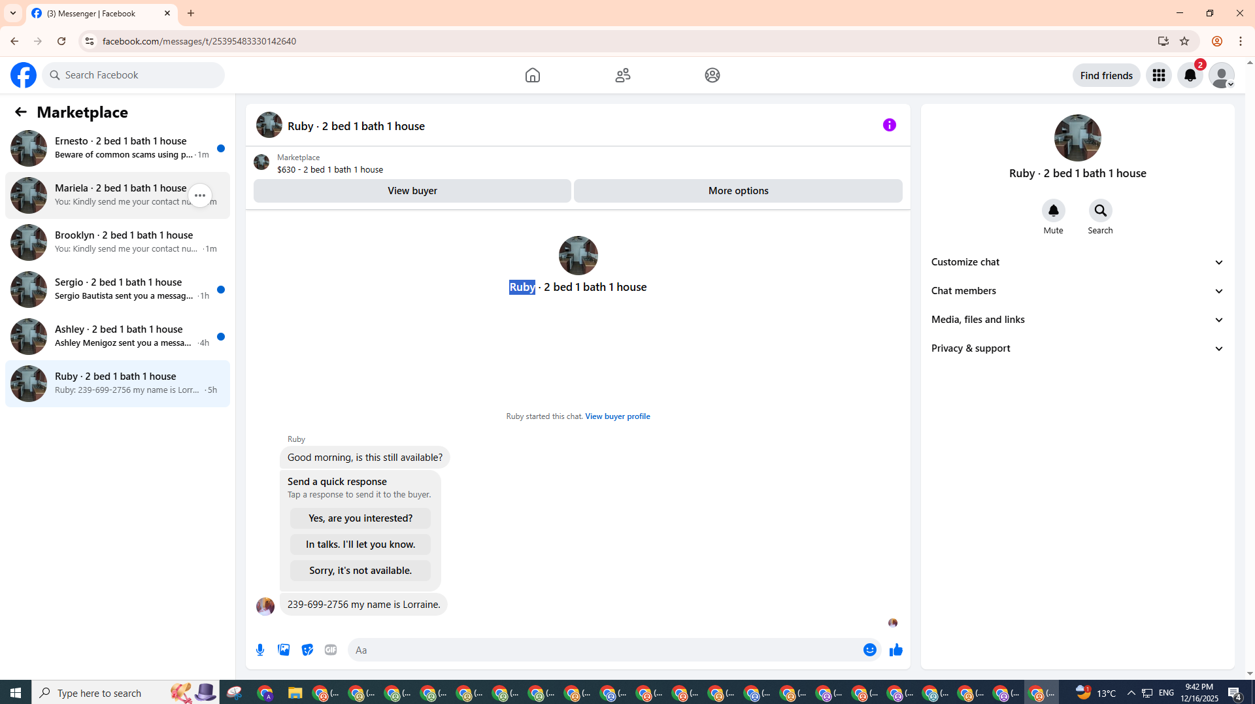Open the $630 Marketplace listing link
Screen dimensions: 1255x704
pos(330,169)
